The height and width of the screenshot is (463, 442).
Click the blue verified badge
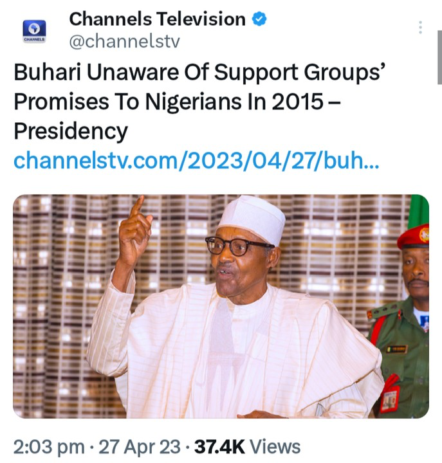click(x=259, y=19)
